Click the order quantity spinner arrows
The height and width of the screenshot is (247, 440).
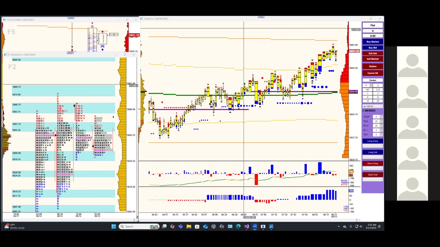(371, 85)
